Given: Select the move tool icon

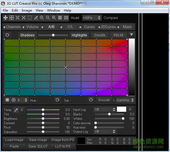Looking at the screenshot, I should pyautogui.click(x=6, y=18).
